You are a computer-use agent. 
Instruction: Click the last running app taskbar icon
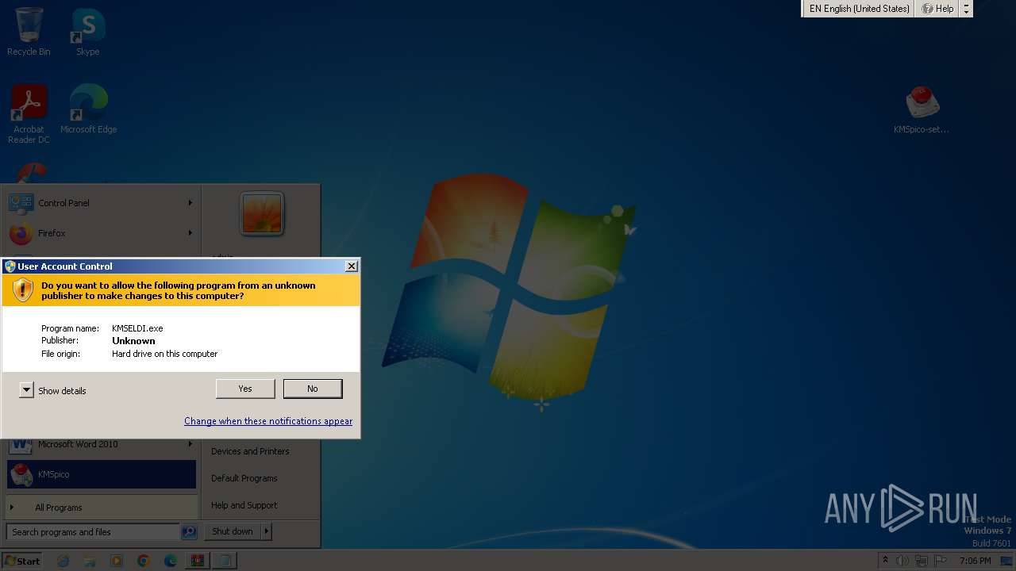(x=225, y=561)
